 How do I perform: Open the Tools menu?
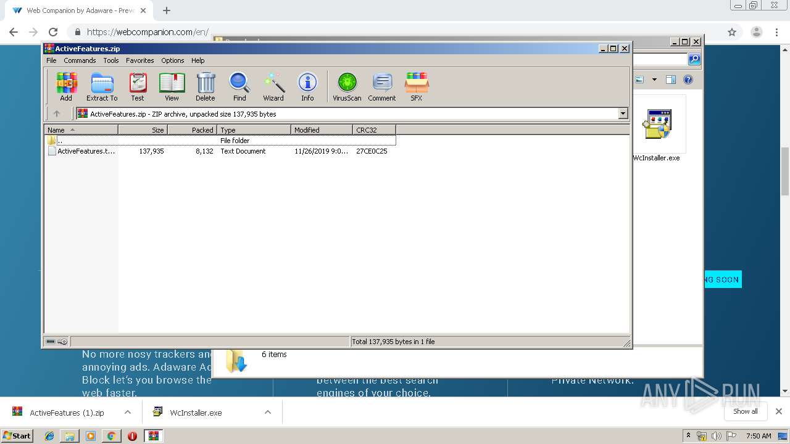coord(111,60)
